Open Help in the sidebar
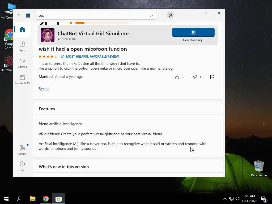The image size is (272, 204). click(22, 166)
